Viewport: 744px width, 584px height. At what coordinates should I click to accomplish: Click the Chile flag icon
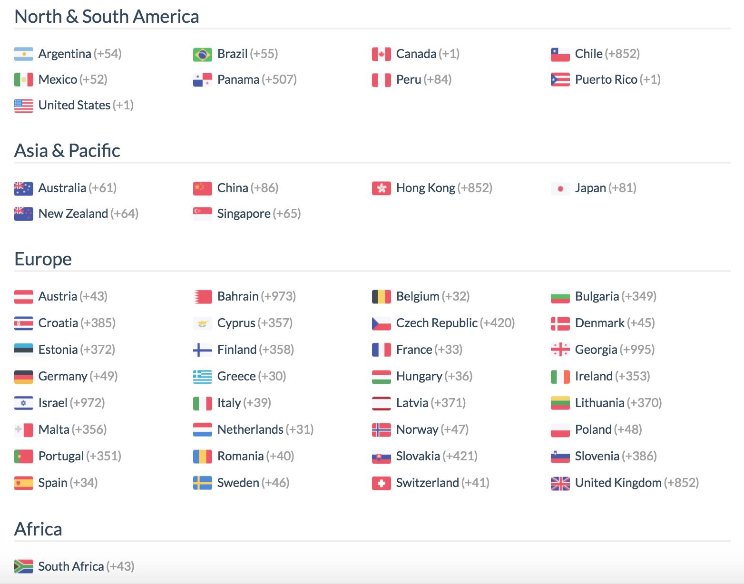[560, 54]
